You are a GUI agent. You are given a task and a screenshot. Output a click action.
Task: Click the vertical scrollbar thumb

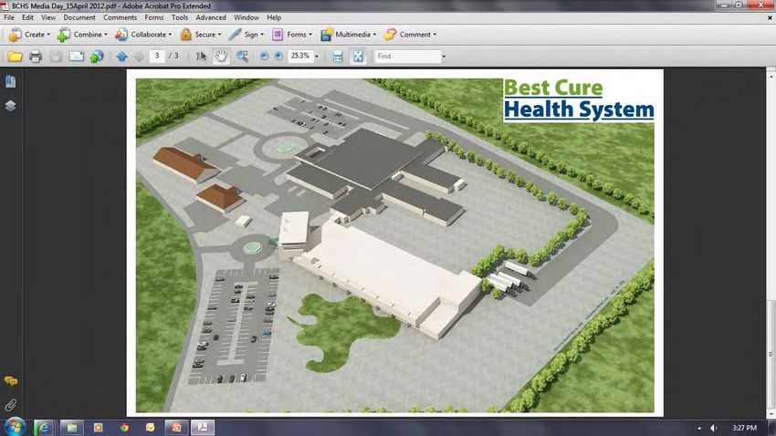point(771,354)
